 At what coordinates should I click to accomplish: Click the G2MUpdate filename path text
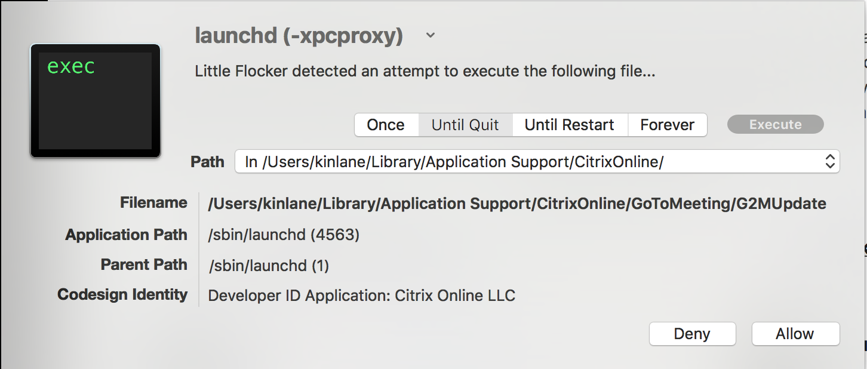517,204
